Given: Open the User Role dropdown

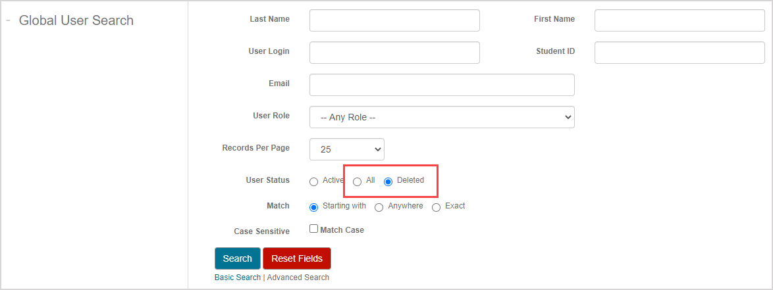Looking at the screenshot, I should click(x=442, y=117).
